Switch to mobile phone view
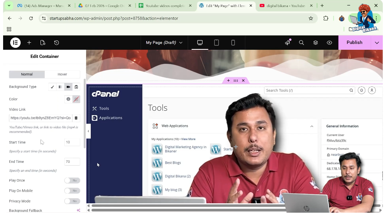 pos(233,43)
